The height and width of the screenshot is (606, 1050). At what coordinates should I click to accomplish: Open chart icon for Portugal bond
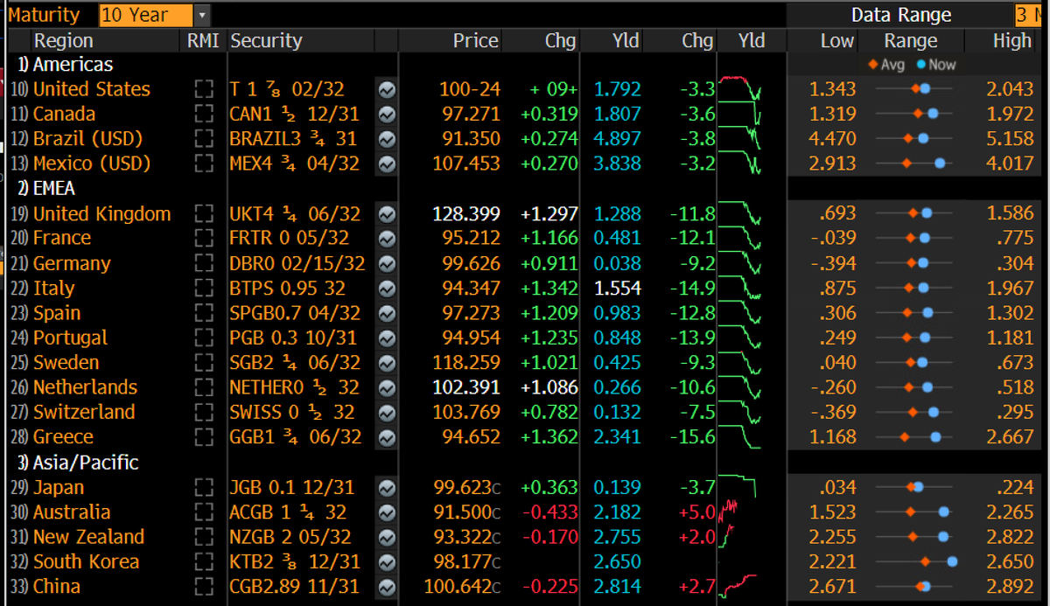386,338
